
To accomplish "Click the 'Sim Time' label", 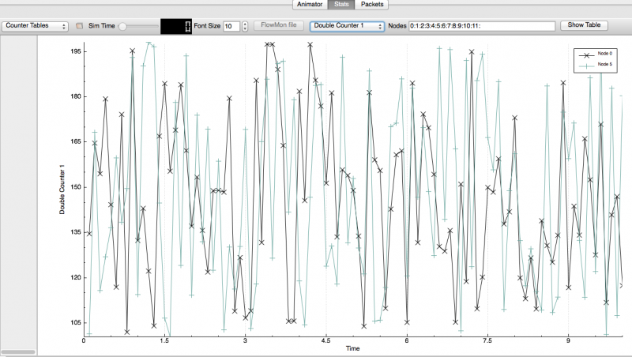I will [102, 26].
